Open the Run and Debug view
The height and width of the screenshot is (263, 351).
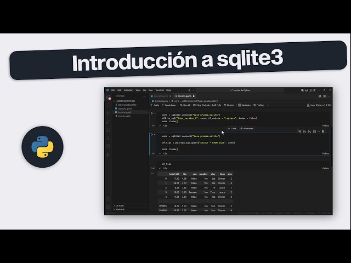coord(109,122)
